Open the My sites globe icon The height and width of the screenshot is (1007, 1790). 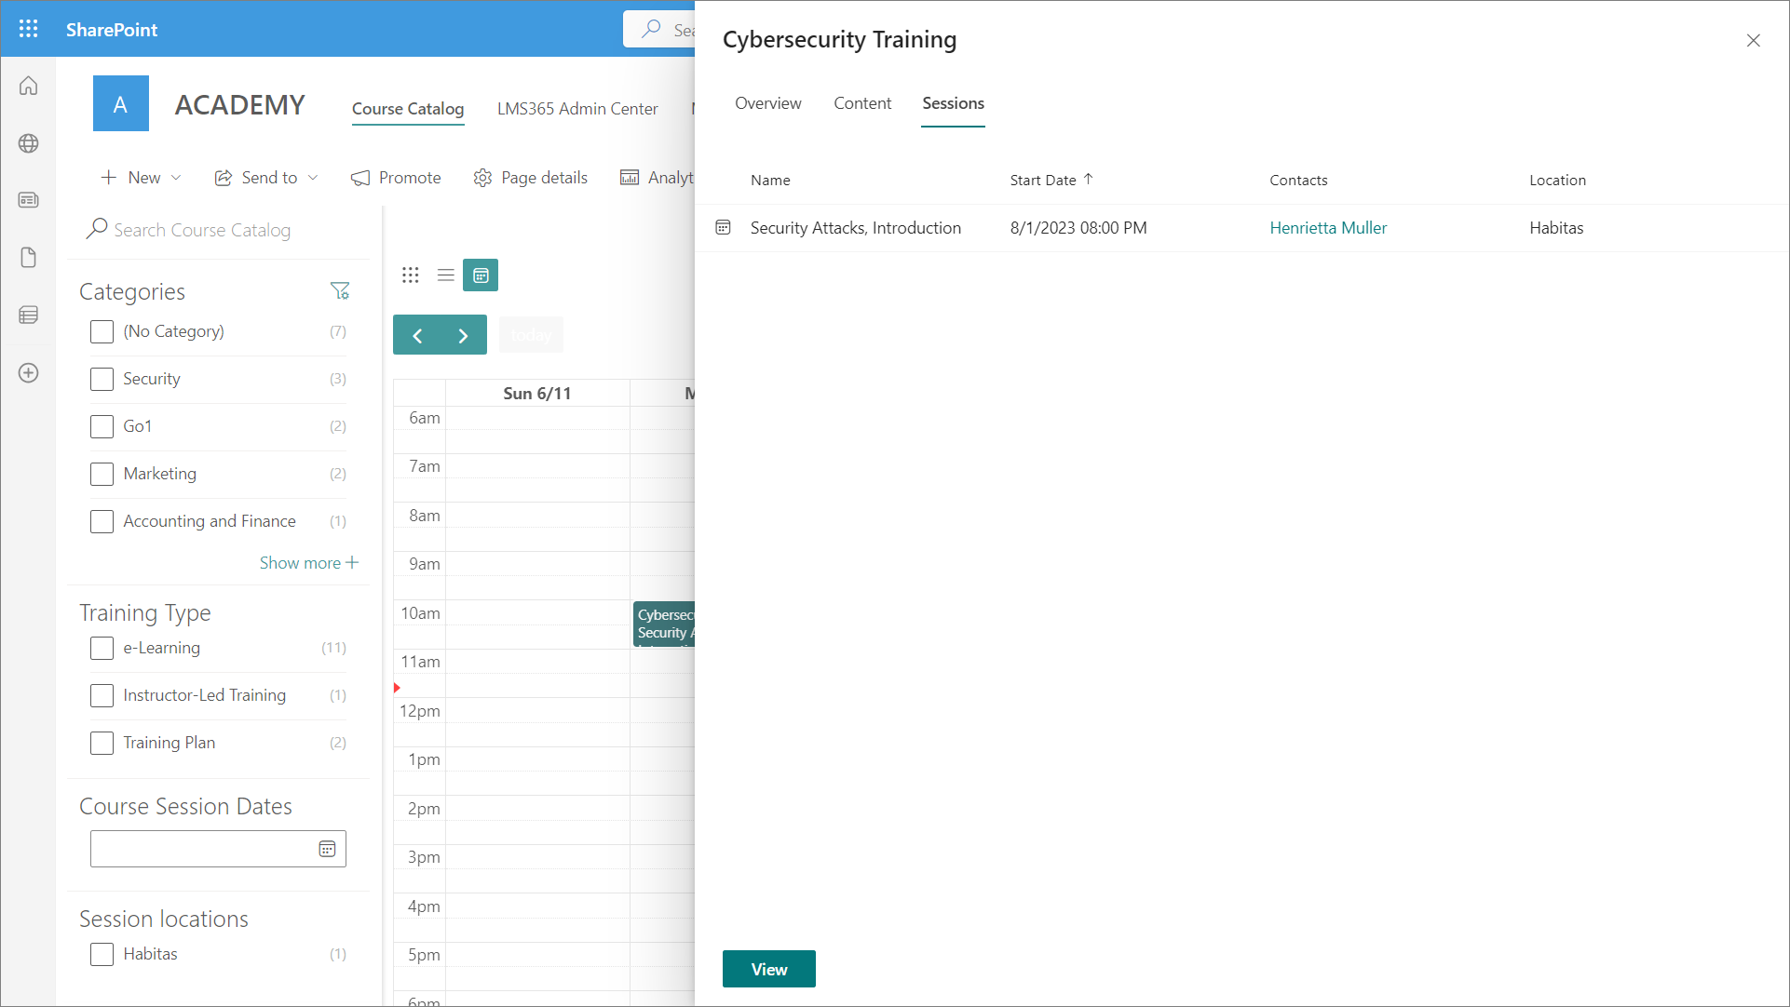29,143
